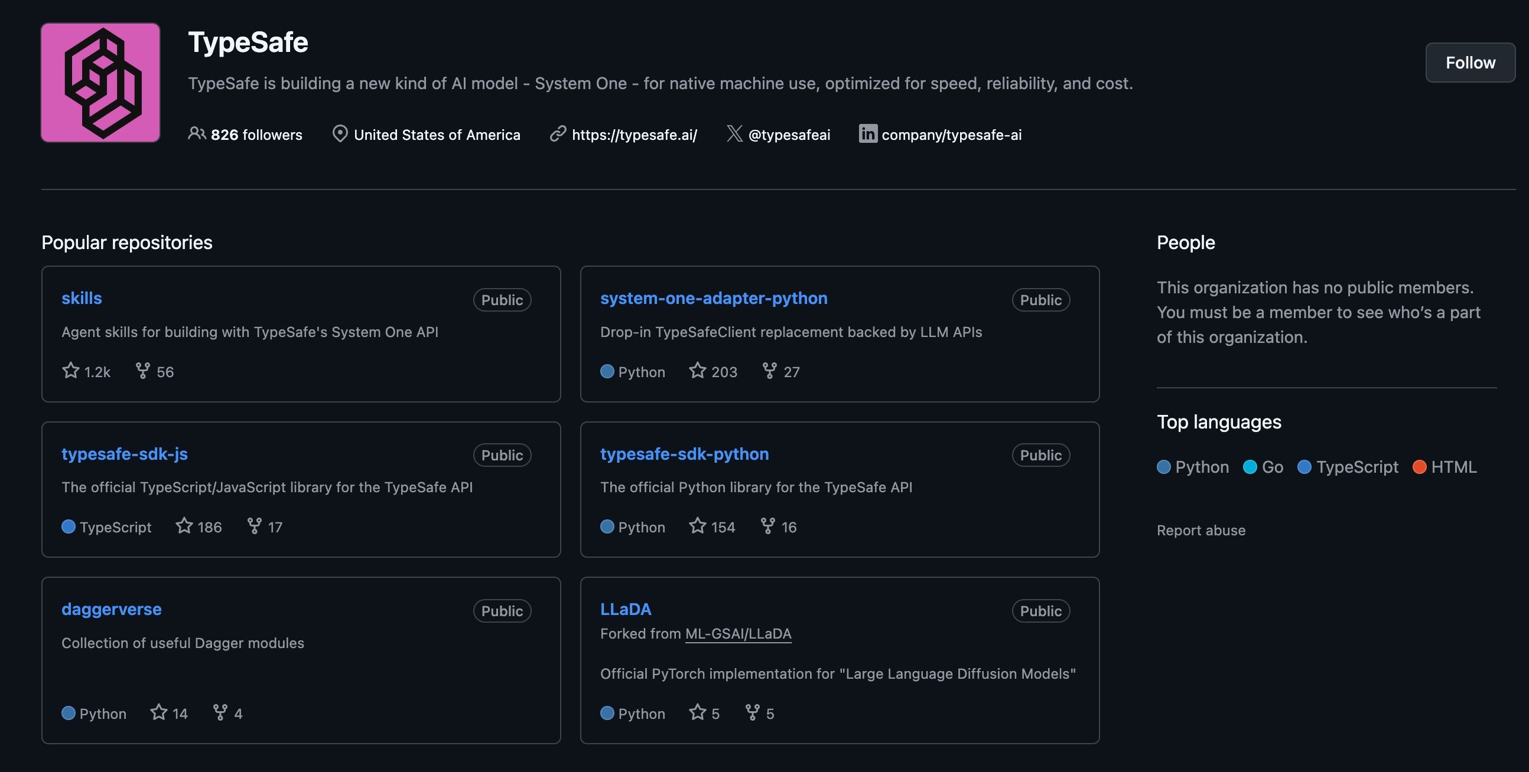
Task: Filter by Go in Top languages
Action: click(x=1263, y=467)
